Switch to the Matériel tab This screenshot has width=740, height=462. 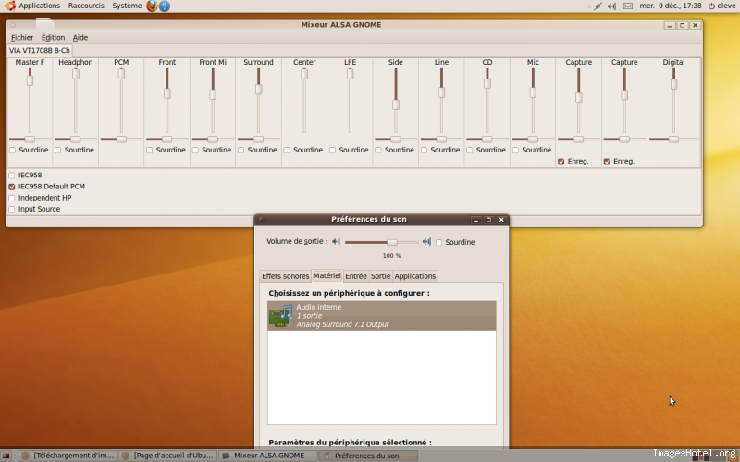tap(327, 275)
